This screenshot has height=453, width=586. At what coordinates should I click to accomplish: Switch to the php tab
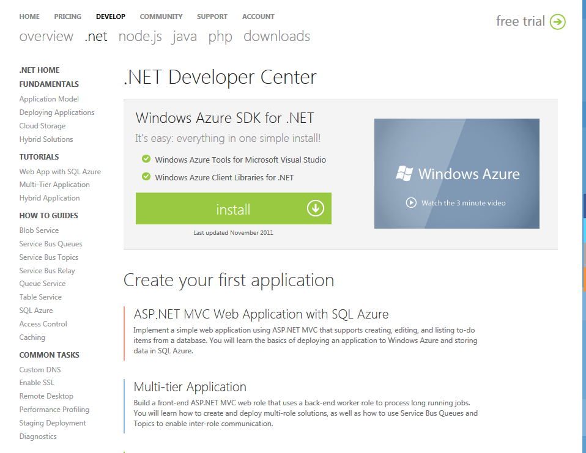[x=220, y=37]
